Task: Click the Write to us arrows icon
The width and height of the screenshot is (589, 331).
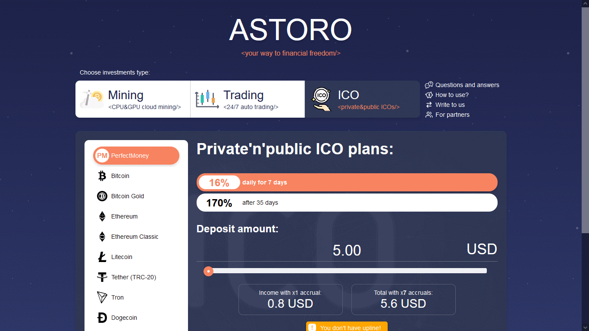Action: tap(429, 105)
